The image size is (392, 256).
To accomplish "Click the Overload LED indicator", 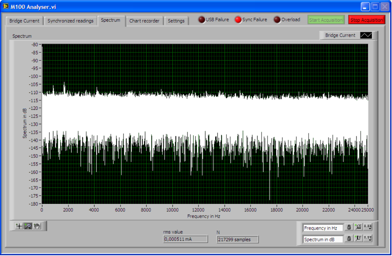I will [278, 19].
